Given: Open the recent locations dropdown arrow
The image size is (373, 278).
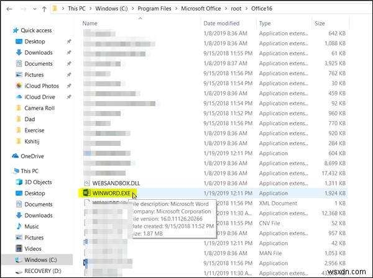Looking at the screenshot, I should point(35,9).
